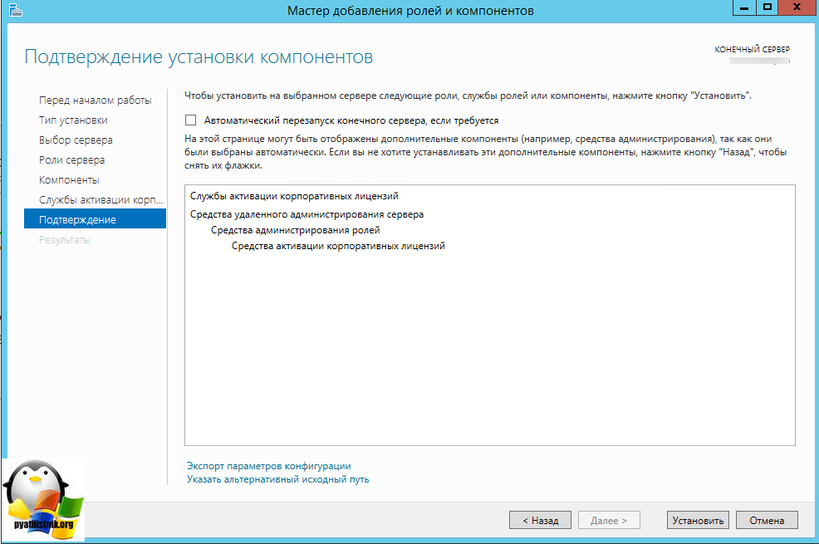Viewport: 819px width, 544px height.
Task: Click the 'Отмена' button
Action: (x=767, y=520)
